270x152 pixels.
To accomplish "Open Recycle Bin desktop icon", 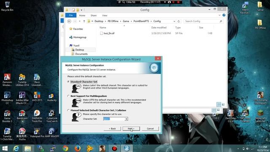I will click(x=7, y=6).
